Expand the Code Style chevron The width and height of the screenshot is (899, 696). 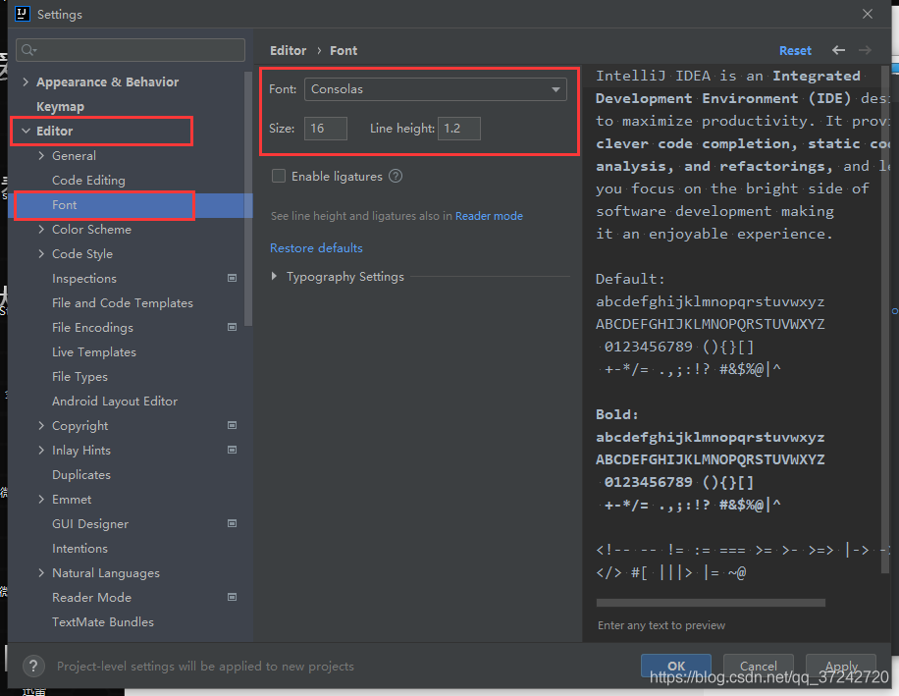coord(41,253)
